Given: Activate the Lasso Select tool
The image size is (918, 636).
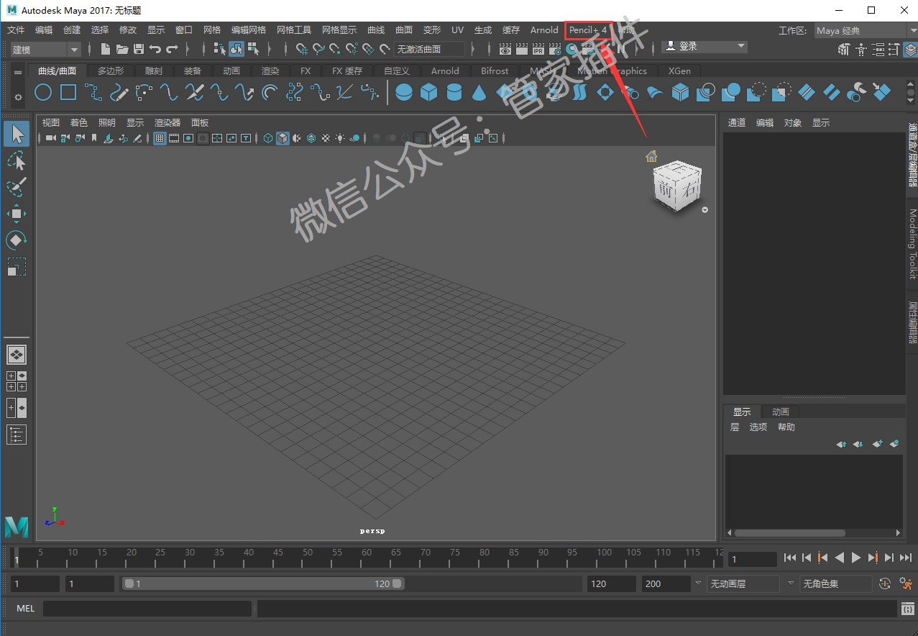Looking at the screenshot, I should (17, 160).
